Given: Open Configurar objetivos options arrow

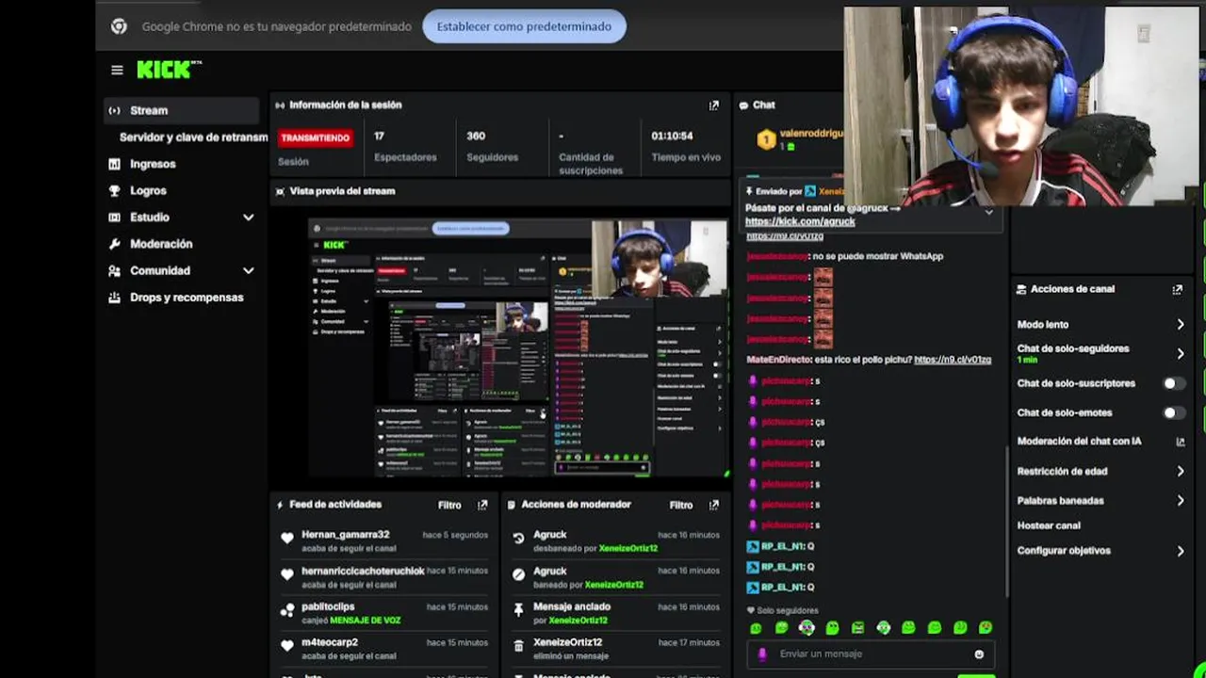Looking at the screenshot, I should [x=1181, y=551].
